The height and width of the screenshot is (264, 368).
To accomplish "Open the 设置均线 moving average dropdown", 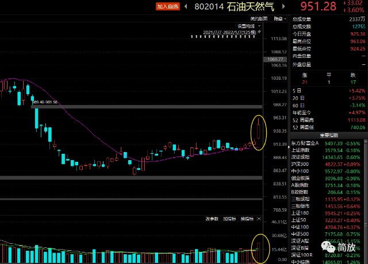I will pyautogui.click(x=249, y=26).
